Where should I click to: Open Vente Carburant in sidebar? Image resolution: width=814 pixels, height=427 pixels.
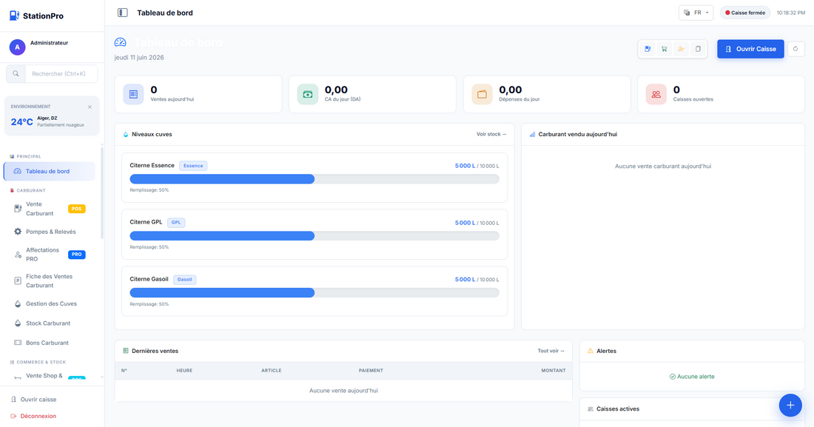point(50,209)
